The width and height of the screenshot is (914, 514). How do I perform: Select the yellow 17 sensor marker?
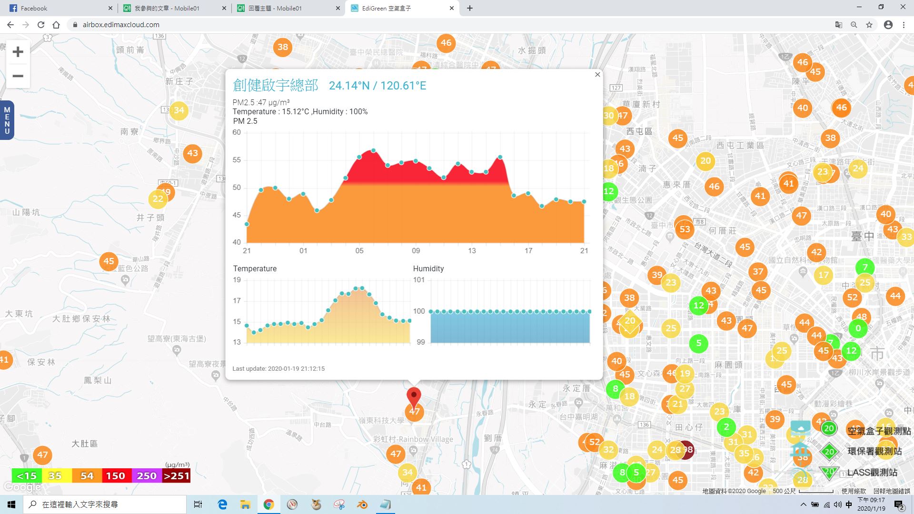pyautogui.click(x=823, y=275)
